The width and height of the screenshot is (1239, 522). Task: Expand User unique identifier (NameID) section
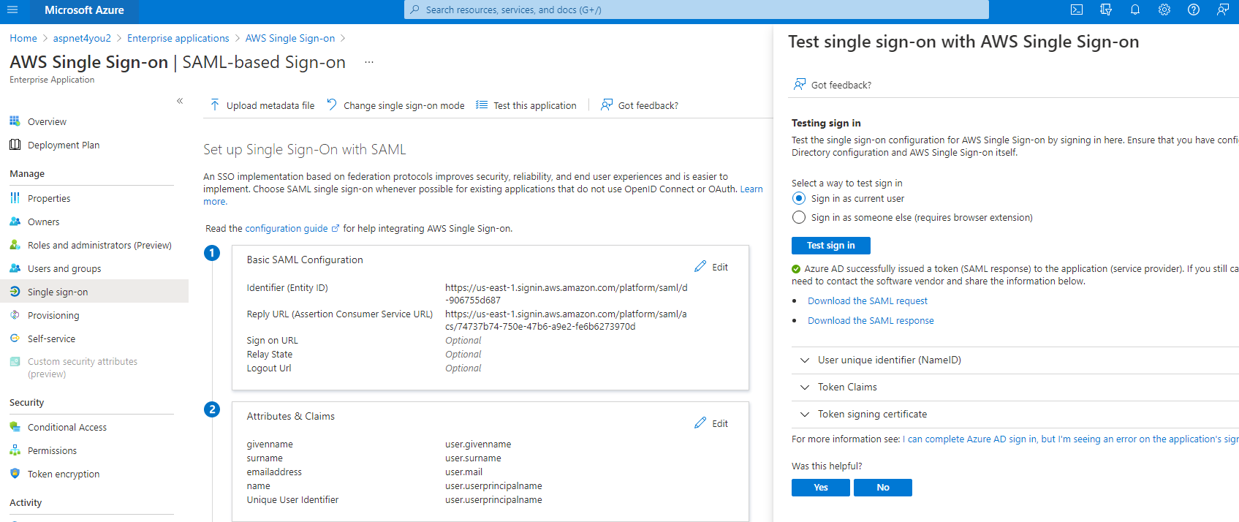(1015, 360)
